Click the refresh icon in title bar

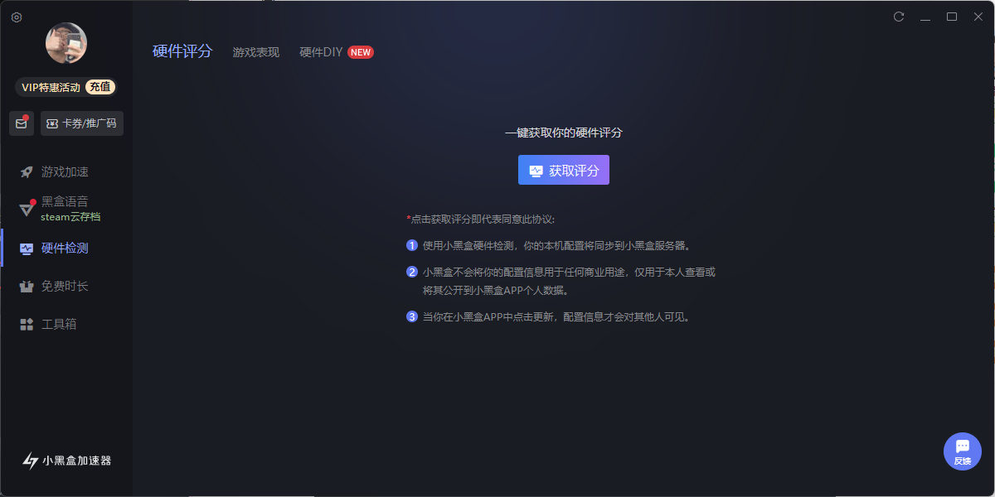click(899, 17)
